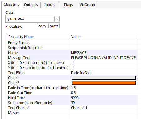The width and height of the screenshot is (141, 119).
Task: Select the Script think function row
Action: [x=72, y=48]
